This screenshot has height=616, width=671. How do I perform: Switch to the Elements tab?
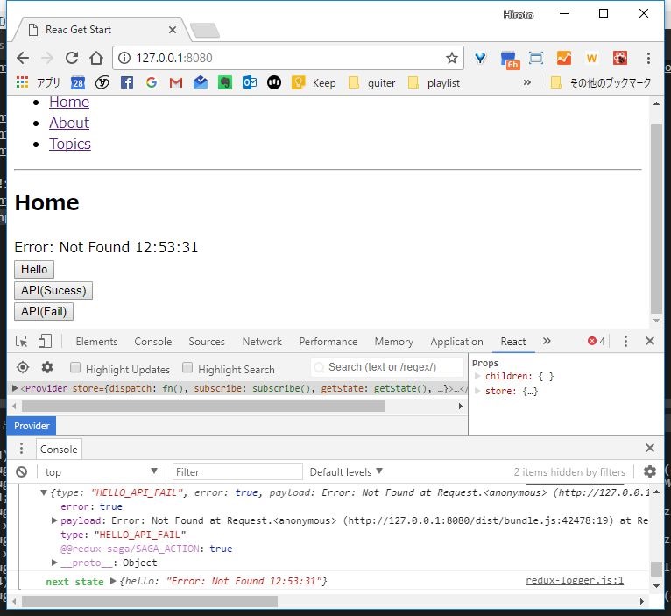(96, 342)
